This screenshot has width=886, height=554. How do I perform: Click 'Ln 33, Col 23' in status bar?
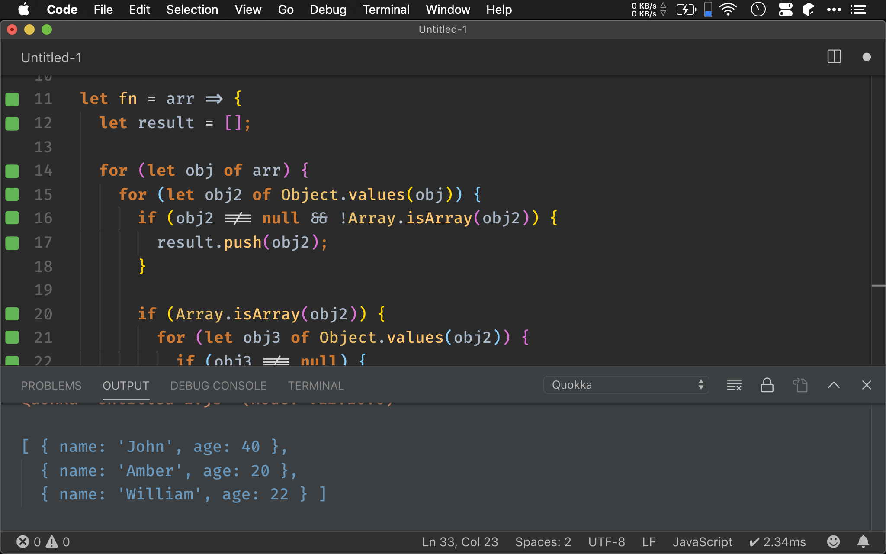click(x=460, y=542)
